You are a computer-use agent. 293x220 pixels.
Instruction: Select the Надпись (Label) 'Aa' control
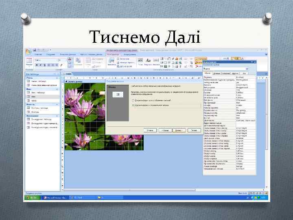(148, 62)
